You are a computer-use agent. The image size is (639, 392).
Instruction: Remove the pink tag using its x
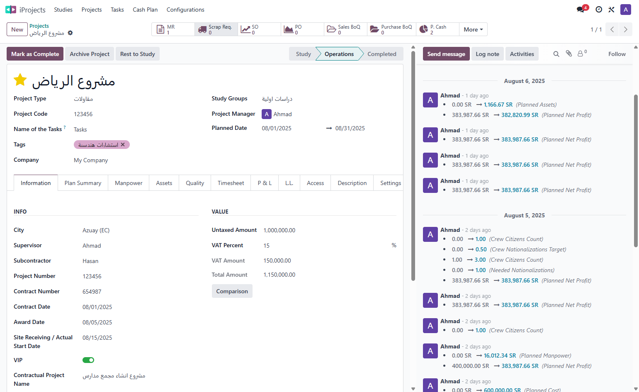tap(123, 145)
